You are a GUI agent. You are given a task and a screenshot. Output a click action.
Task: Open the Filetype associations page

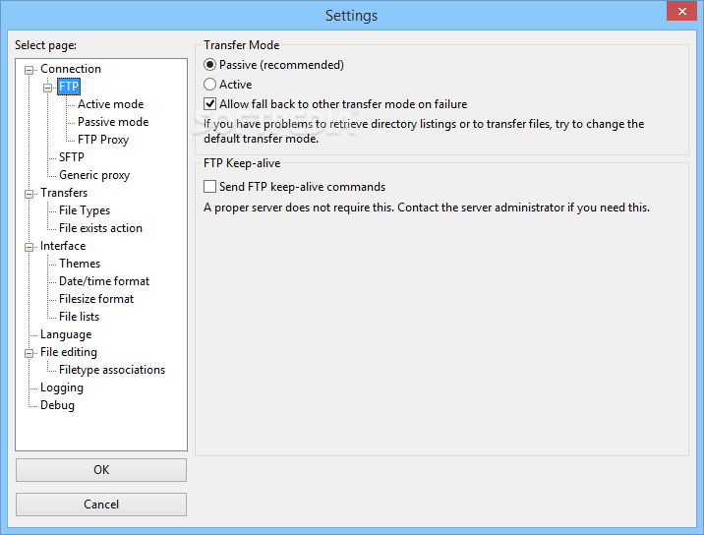tap(112, 370)
